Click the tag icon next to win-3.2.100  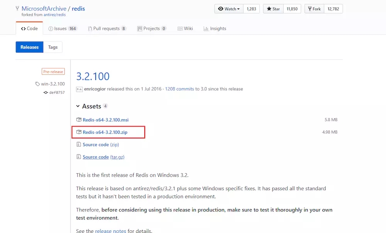[37, 84]
